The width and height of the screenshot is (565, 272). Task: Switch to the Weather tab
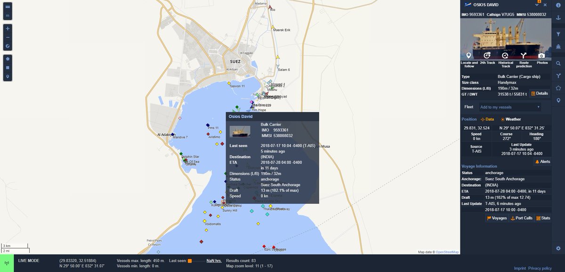(511, 120)
